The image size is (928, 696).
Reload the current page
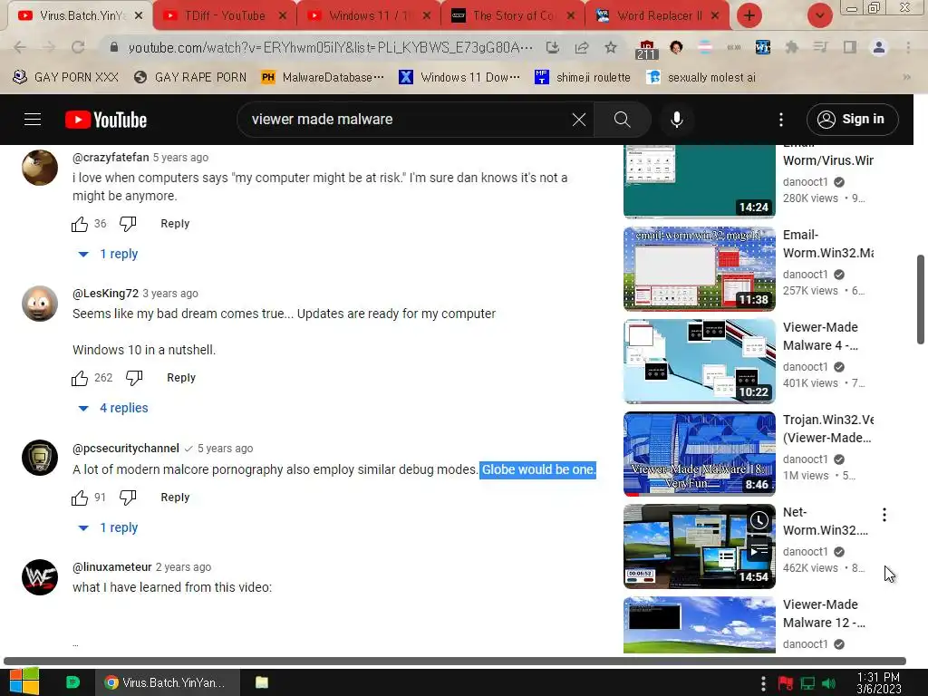pos(78,47)
